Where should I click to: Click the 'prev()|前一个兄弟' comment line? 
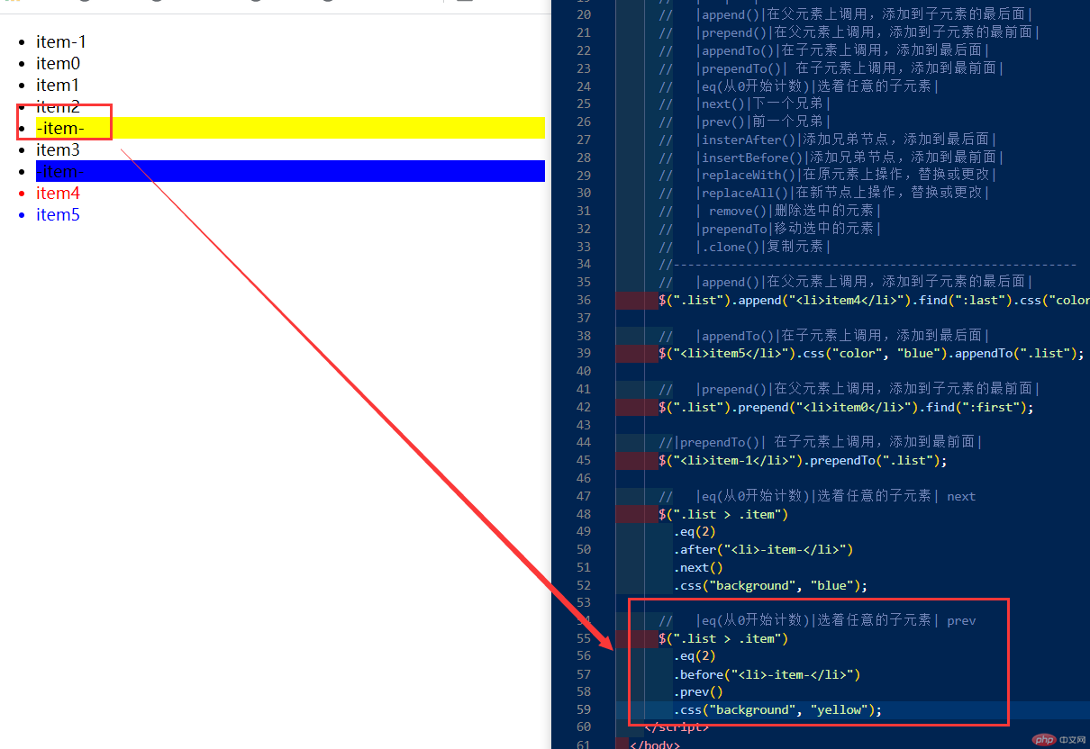pos(745,122)
